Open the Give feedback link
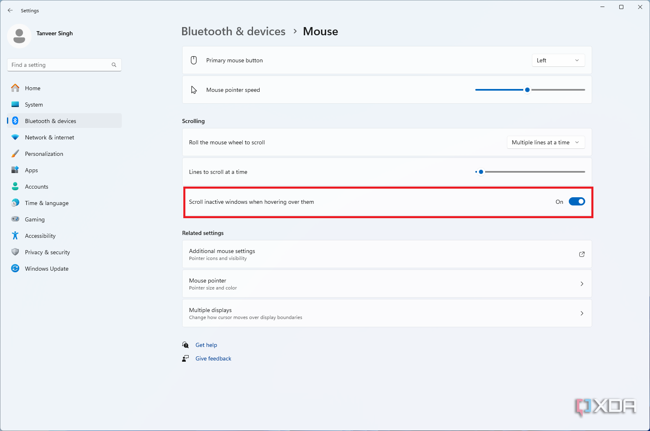Screen dimensions: 650x431 pyautogui.click(x=213, y=358)
